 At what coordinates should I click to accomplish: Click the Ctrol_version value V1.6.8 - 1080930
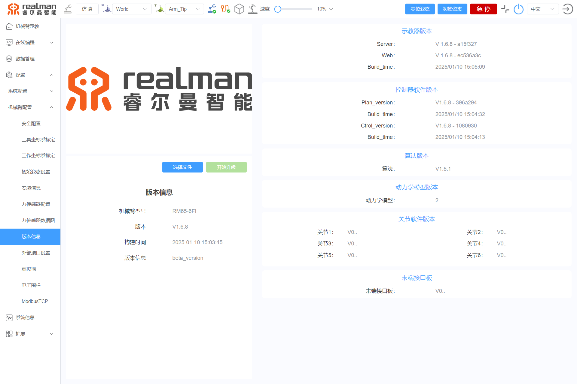point(456,126)
